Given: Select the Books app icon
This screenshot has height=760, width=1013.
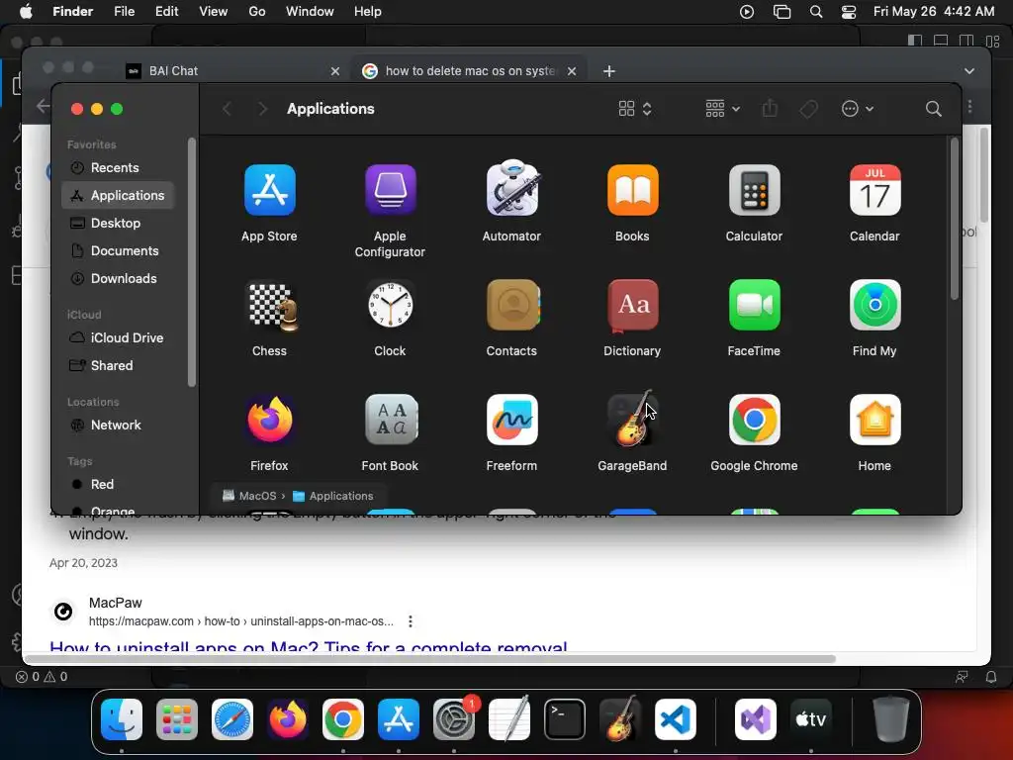Looking at the screenshot, I should [632, 190].
